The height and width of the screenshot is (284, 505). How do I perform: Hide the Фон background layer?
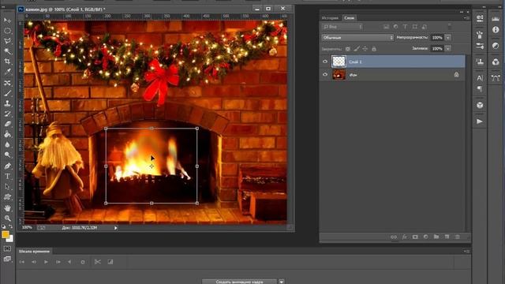click(325, 74)
